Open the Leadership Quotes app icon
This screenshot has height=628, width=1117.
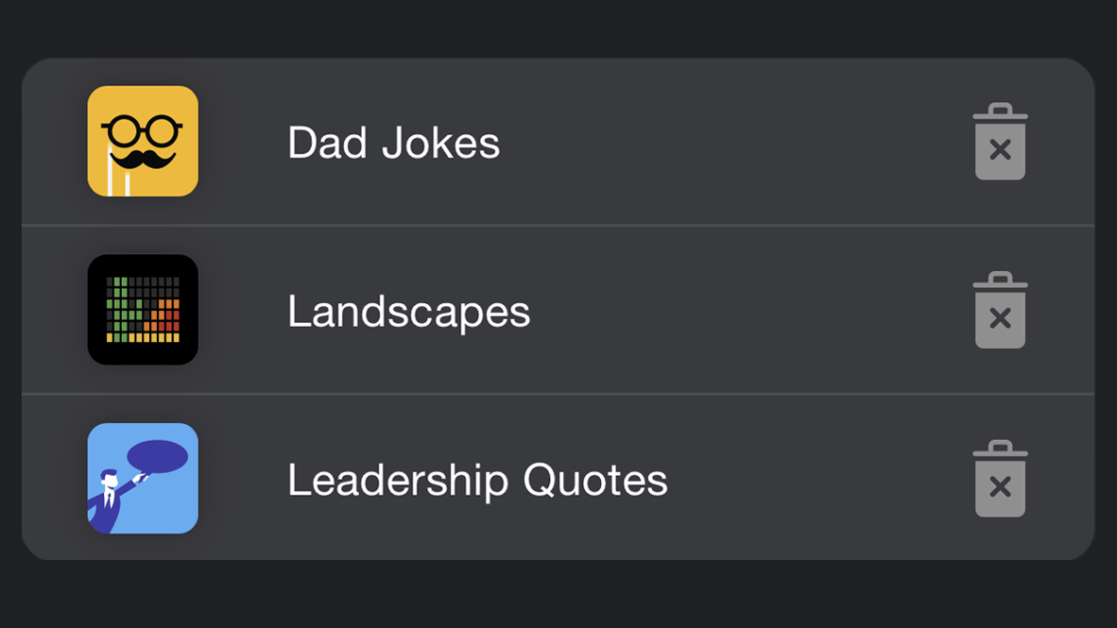coord(143,478)
